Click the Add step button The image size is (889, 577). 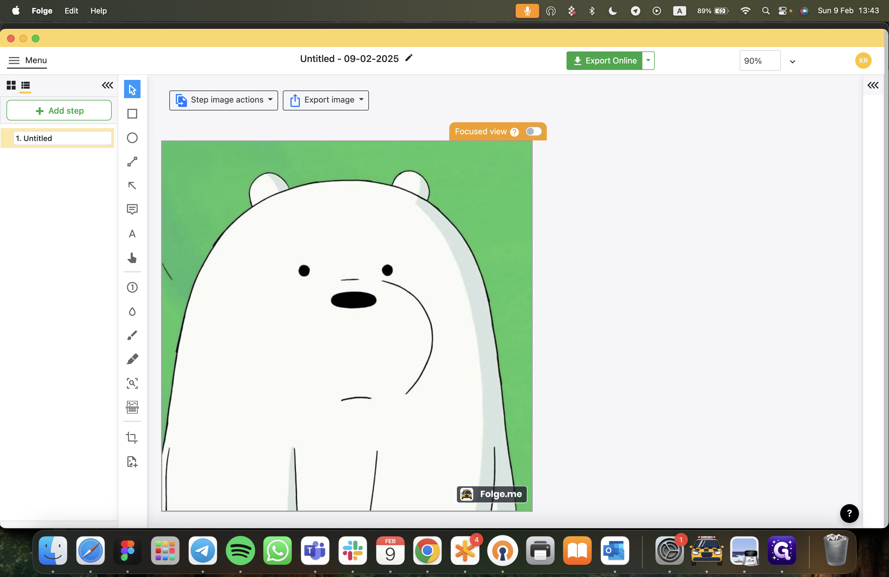pyautogui.click(x=59, y=110)
